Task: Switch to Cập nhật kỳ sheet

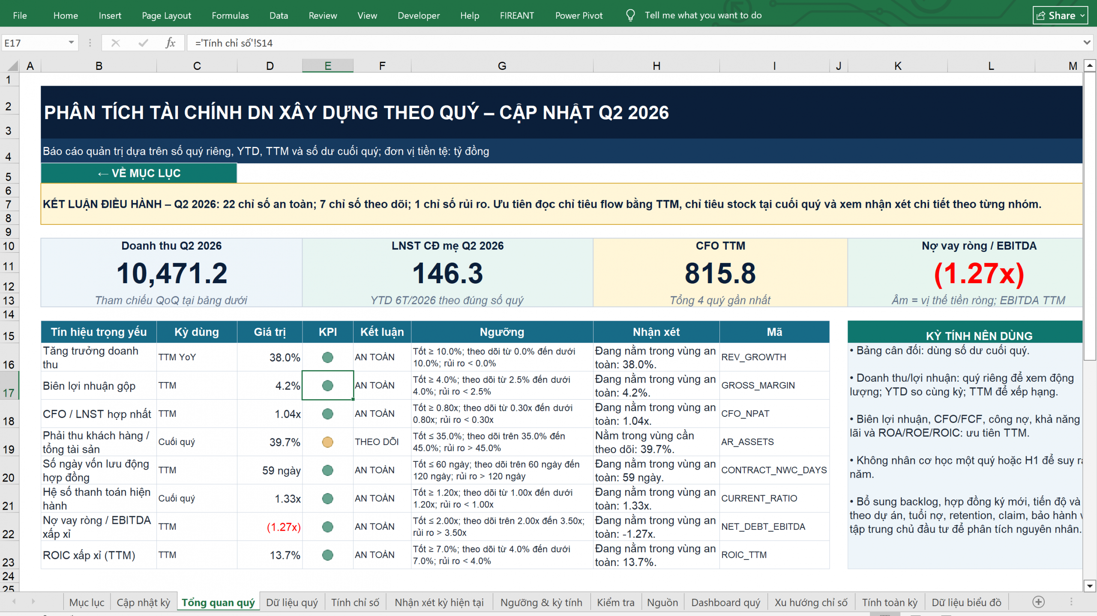Action: pyautogui.click(x=143, y=602)
